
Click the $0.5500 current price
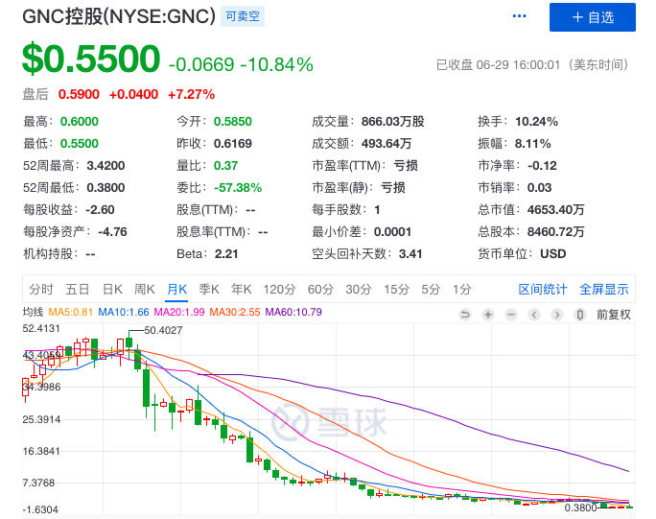point(91,59)
